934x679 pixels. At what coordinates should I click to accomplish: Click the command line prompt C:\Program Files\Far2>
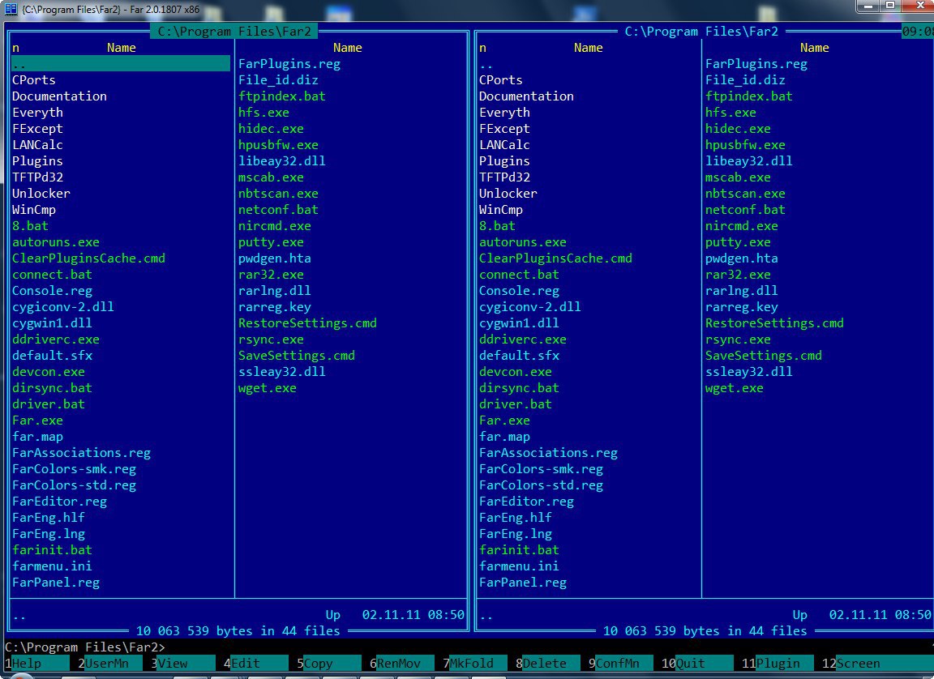pos(84,647)
